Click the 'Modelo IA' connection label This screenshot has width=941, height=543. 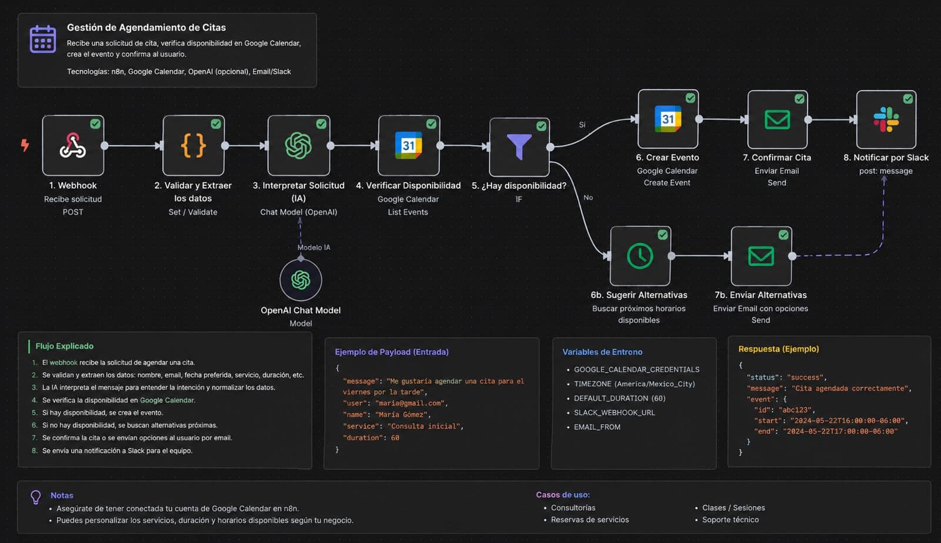pos(314,247)
